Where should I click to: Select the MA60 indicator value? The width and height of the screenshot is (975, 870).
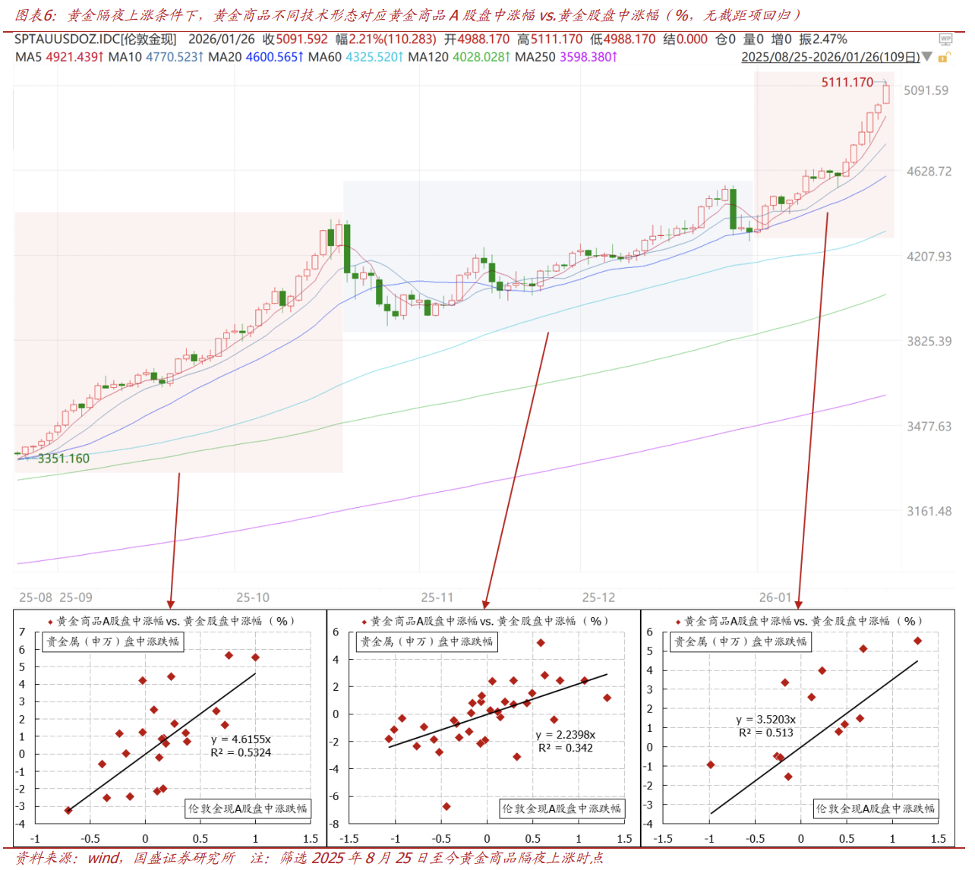[x=374, y=57]
